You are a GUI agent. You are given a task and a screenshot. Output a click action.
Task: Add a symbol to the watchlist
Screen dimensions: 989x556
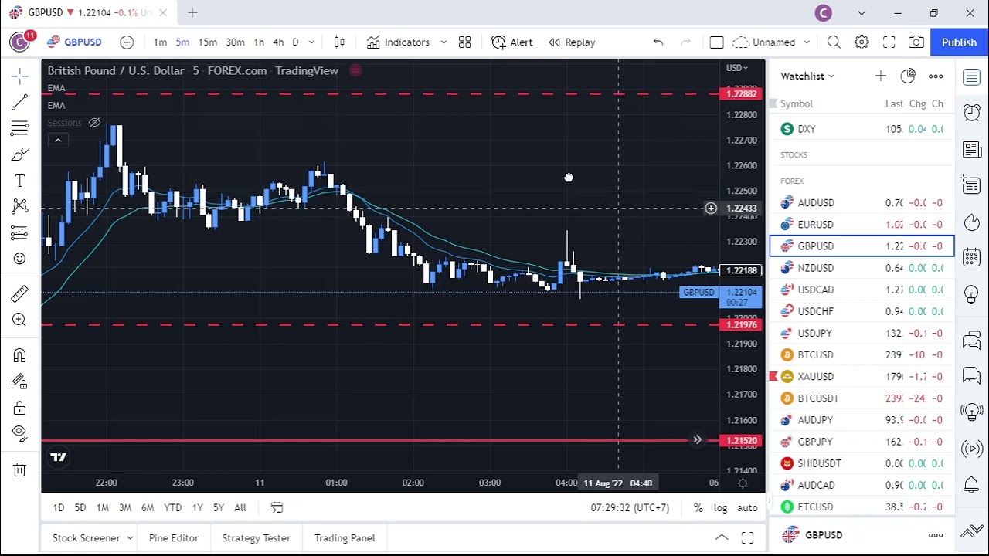pyautogui.click(x=881, y=76)
